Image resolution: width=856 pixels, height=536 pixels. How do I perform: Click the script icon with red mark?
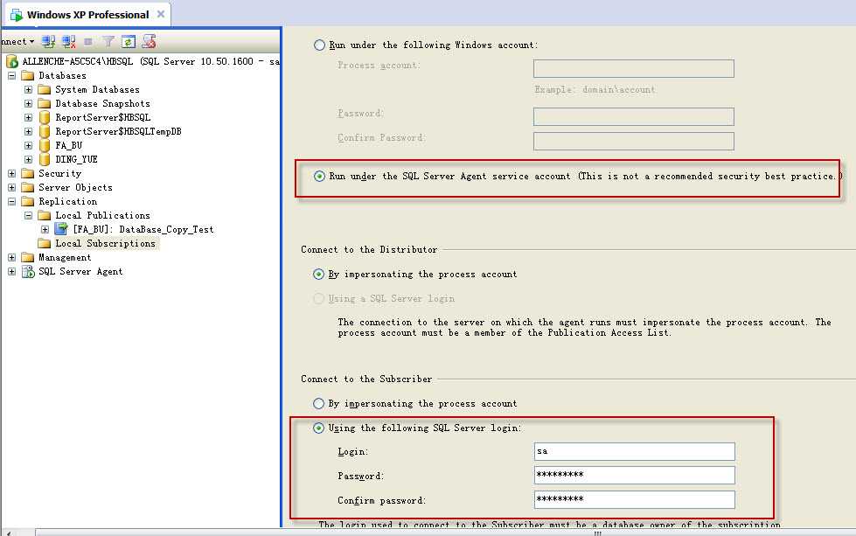click(x=149, y=41)
